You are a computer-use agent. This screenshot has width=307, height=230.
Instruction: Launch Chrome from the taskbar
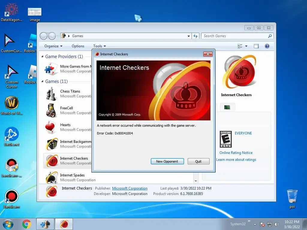[x=27, y=224]
